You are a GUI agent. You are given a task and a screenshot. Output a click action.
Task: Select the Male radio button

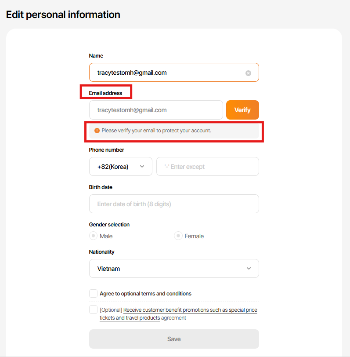93,236
